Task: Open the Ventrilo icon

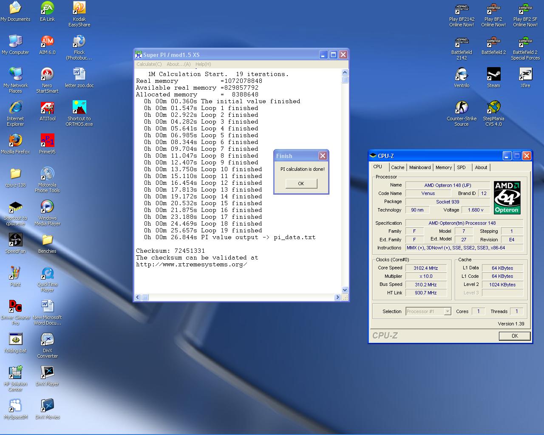Action: [462, 78]
